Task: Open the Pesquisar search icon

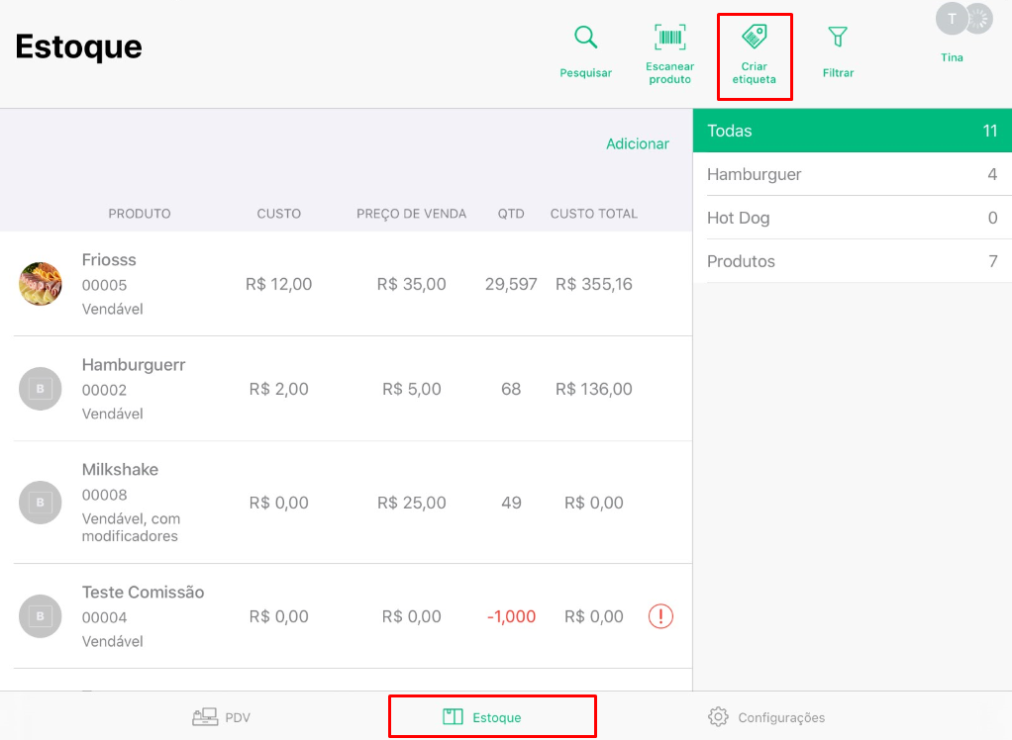Action: point(585,38)
